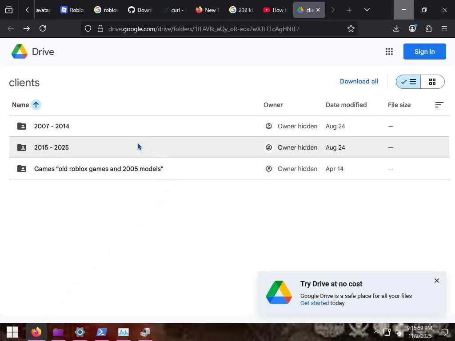
Task: Click the shield tracking protection icon
Action: (88, 28)
